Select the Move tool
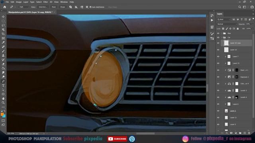Image resolution: width=255 pixels, height=143 pixels. point(3,17)
